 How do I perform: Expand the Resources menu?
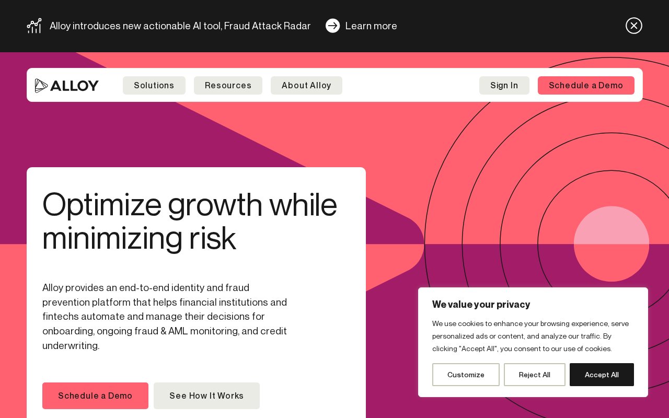point(228,85)
